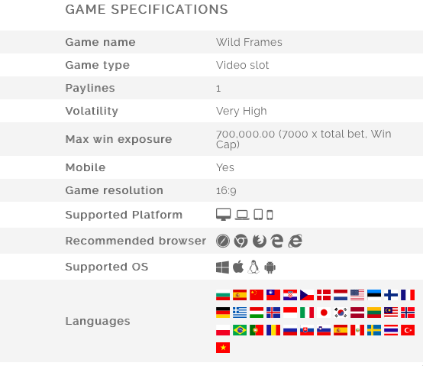The height and width of the screenshot is (366, 423).
Task: Click the Safari compass browser icon
Action: click(223, 241)
